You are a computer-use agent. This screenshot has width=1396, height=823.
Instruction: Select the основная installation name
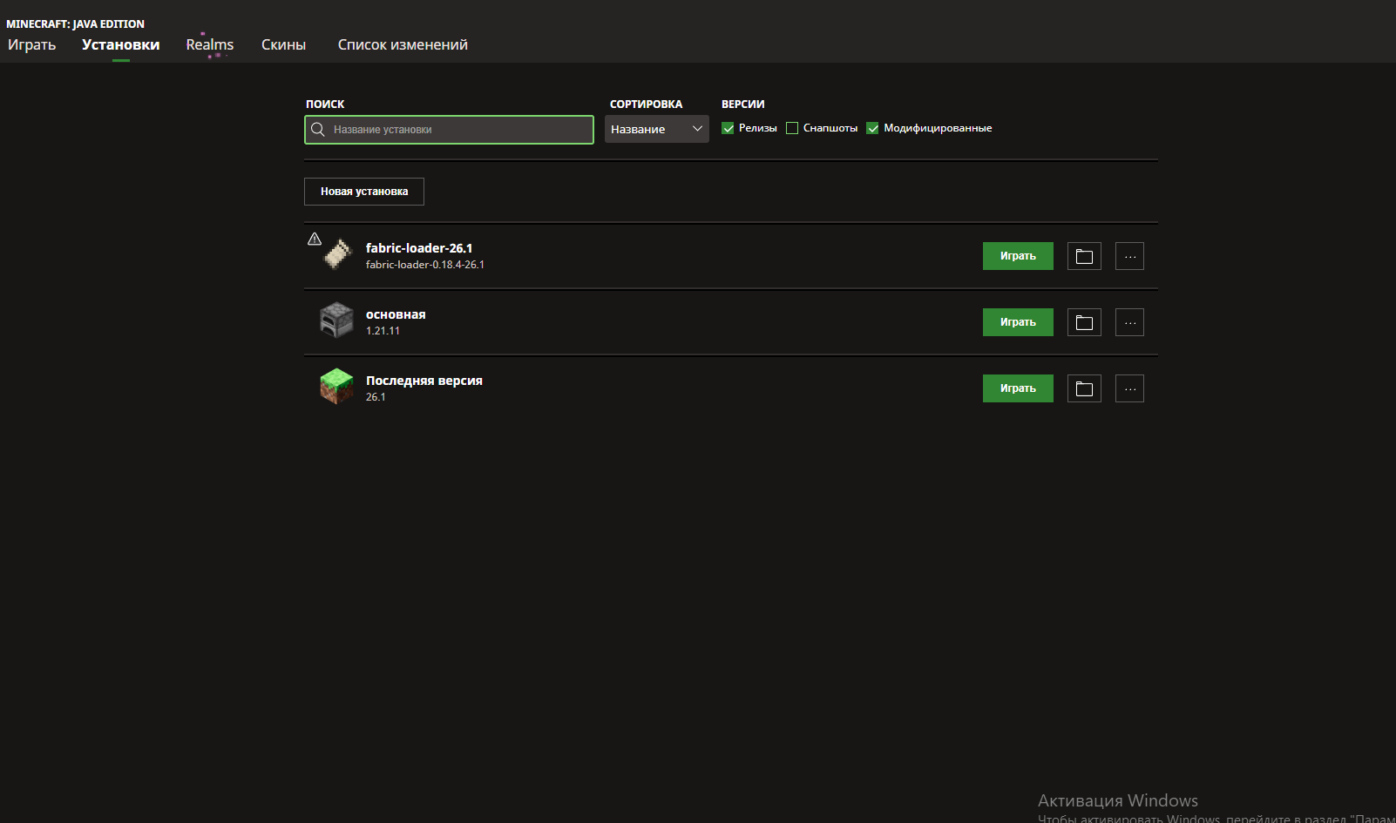[x=396, y=314]
